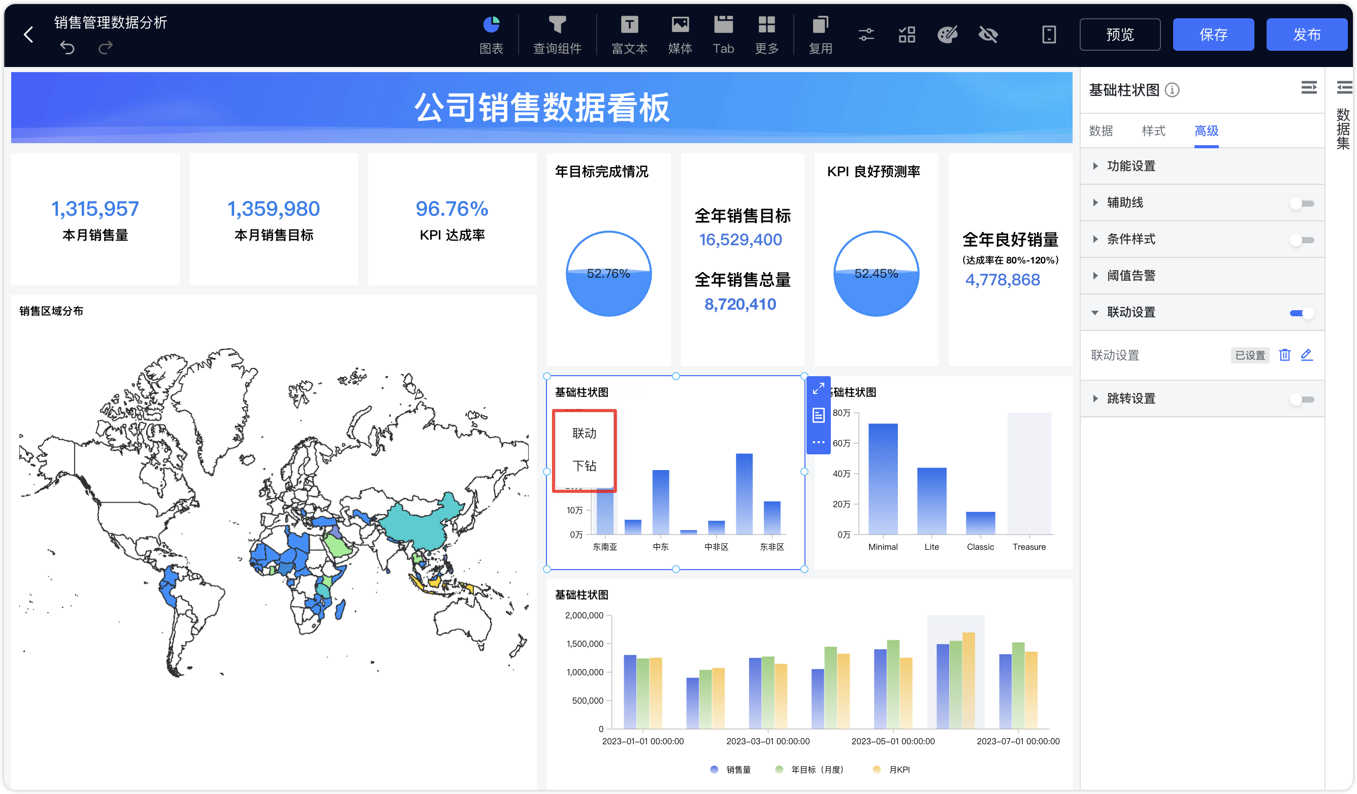This screenshot has width=1357, height=794.
Task: Click the 全年销售目标 value 16,529,400
Action: click(x=740, y=240)
